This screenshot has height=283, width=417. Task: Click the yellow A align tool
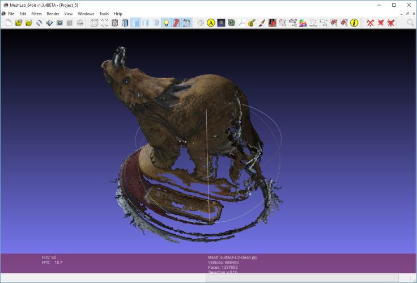click(211, 23)
